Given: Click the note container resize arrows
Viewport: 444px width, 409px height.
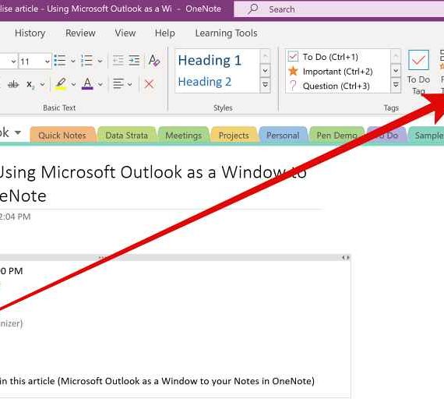Looking at the screenshot, I should coord(346,257).
